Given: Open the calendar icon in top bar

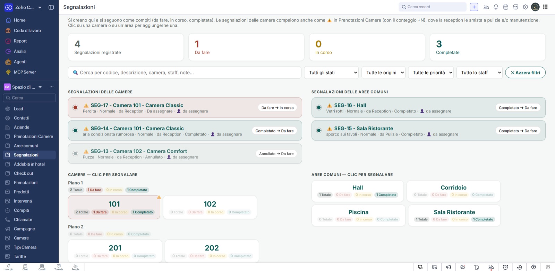Looking at the screenshot, I should click(x=506, y=7).
